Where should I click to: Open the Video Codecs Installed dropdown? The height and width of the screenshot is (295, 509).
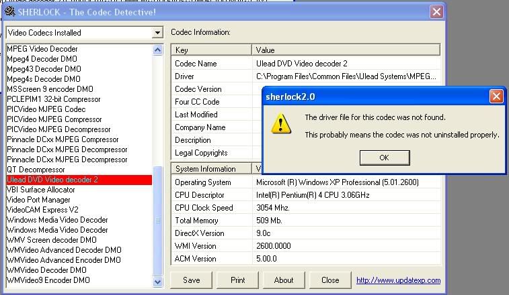pyautogui.click(x=157, y=32)
